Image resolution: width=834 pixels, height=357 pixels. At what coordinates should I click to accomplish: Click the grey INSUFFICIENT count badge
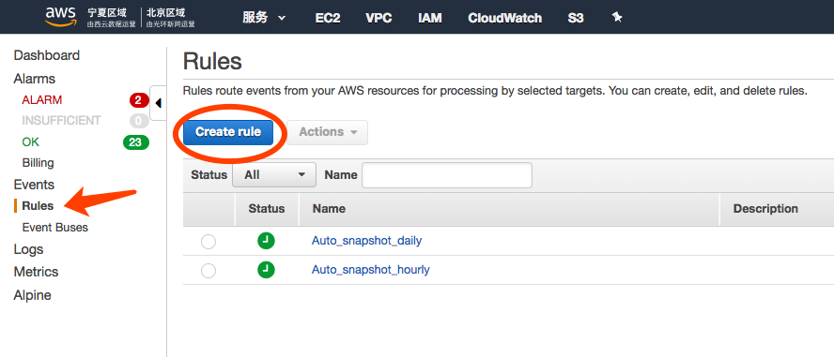(139, 121)
